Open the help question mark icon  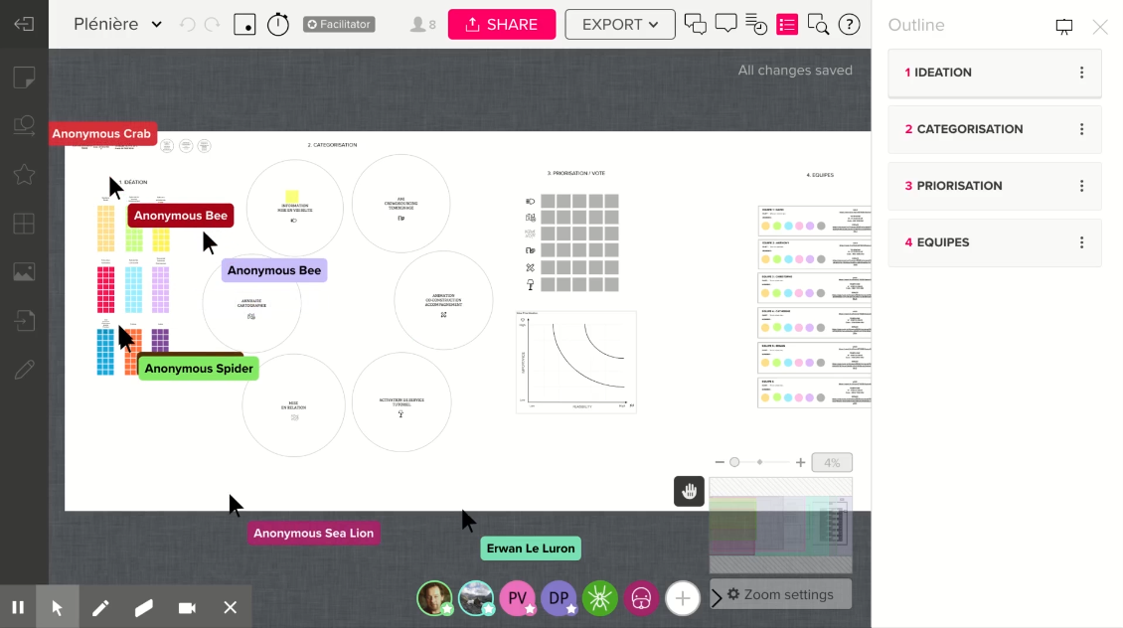tap(849, 25)
